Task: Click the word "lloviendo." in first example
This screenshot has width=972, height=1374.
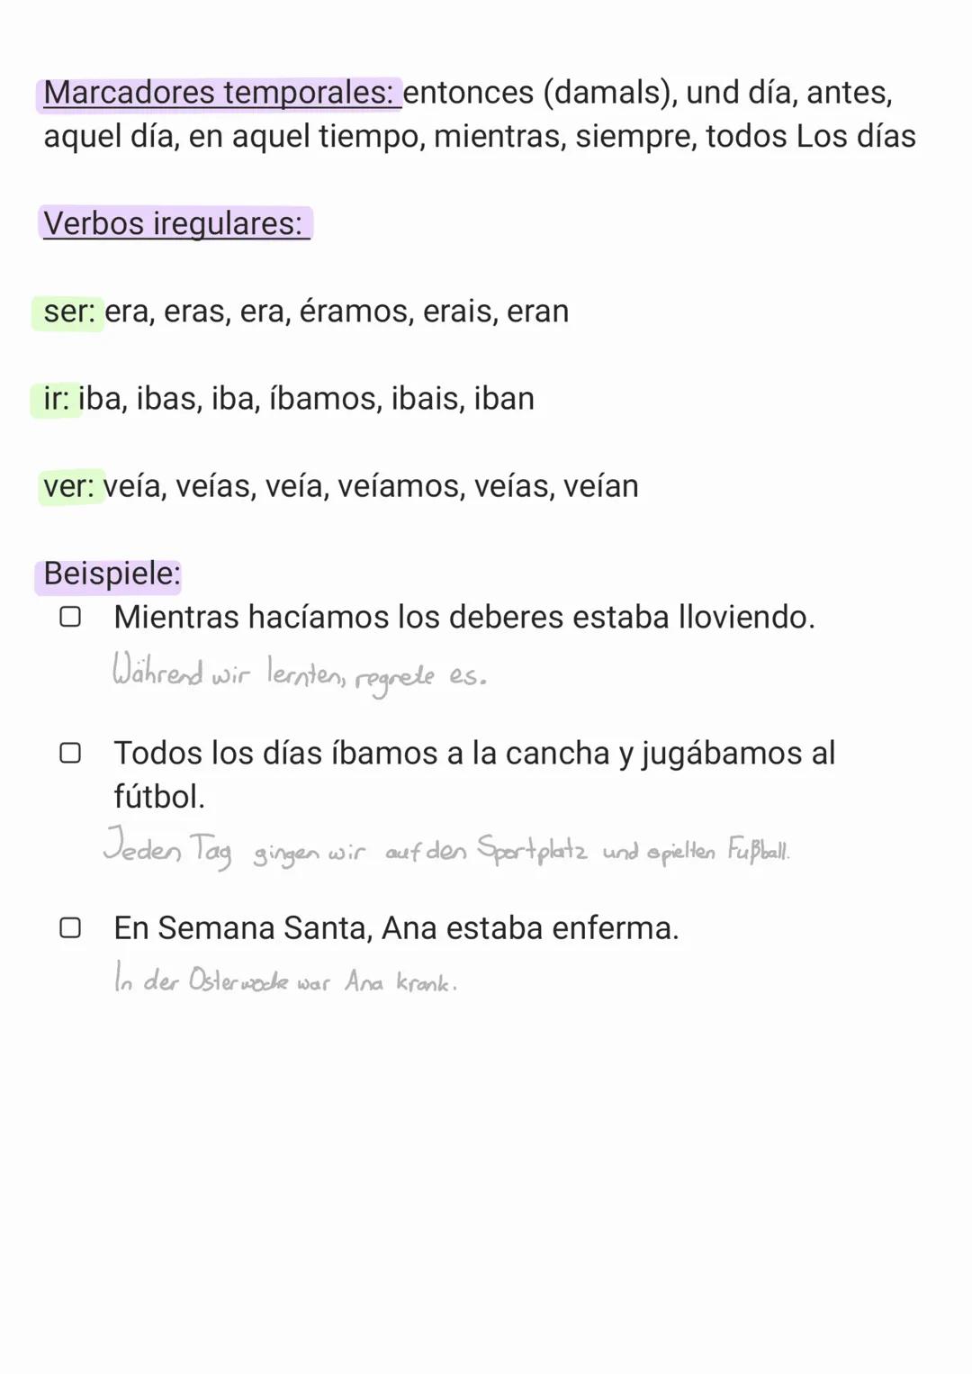Action: pyautogui.click(x=746, y=618)
